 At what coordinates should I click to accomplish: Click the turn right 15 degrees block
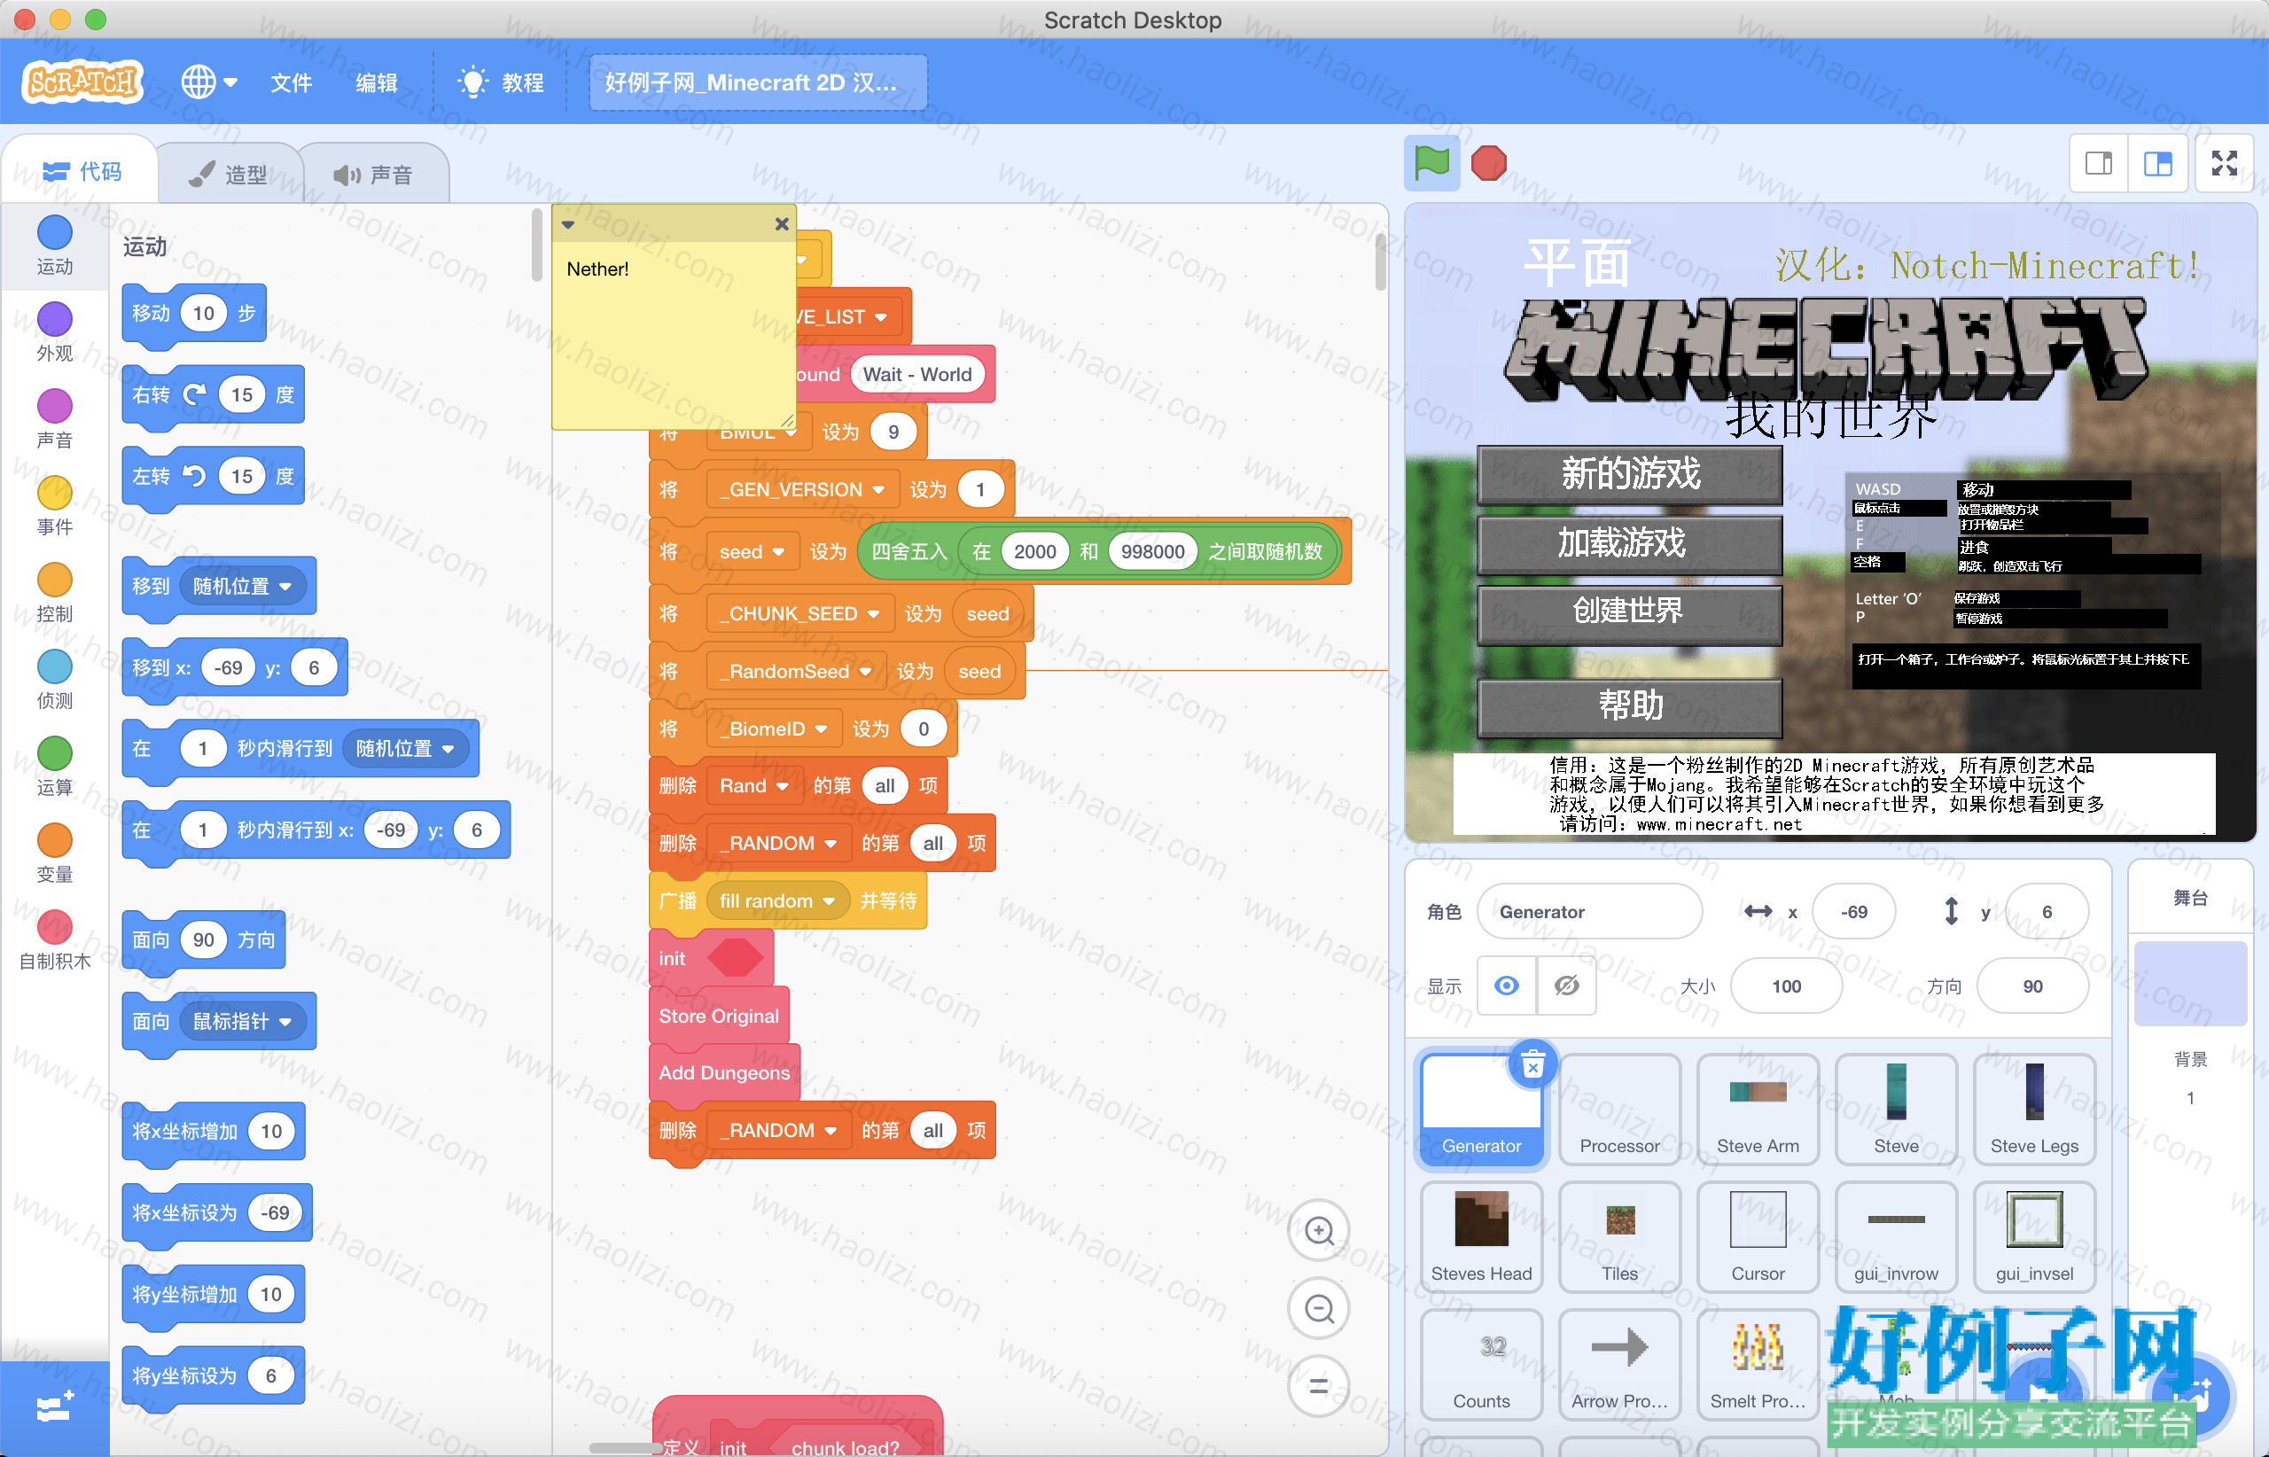coord(213,395)
